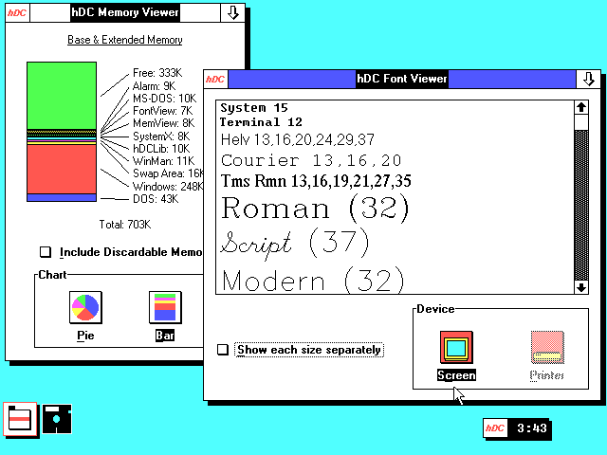Choose the Printer device icon
Screen dimensions: 607x455
(x=547, y=347)
